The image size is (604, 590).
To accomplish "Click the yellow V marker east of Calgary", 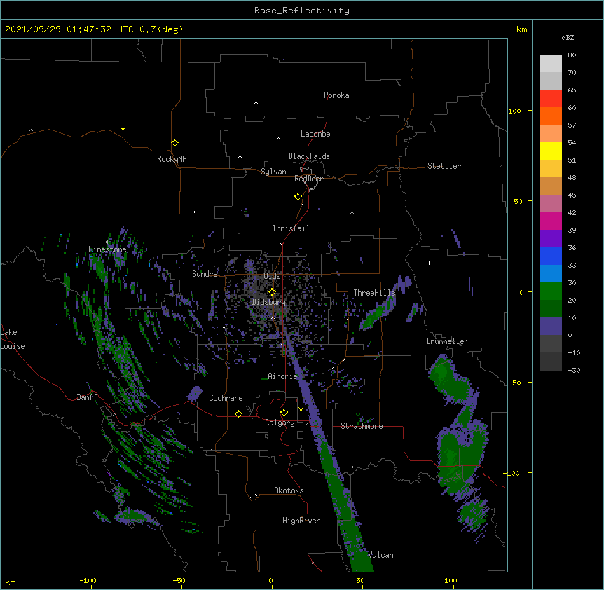I will click(x=301, y=409).
